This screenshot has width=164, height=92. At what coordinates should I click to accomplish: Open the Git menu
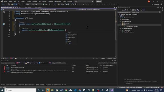click(x=19, y=1)
